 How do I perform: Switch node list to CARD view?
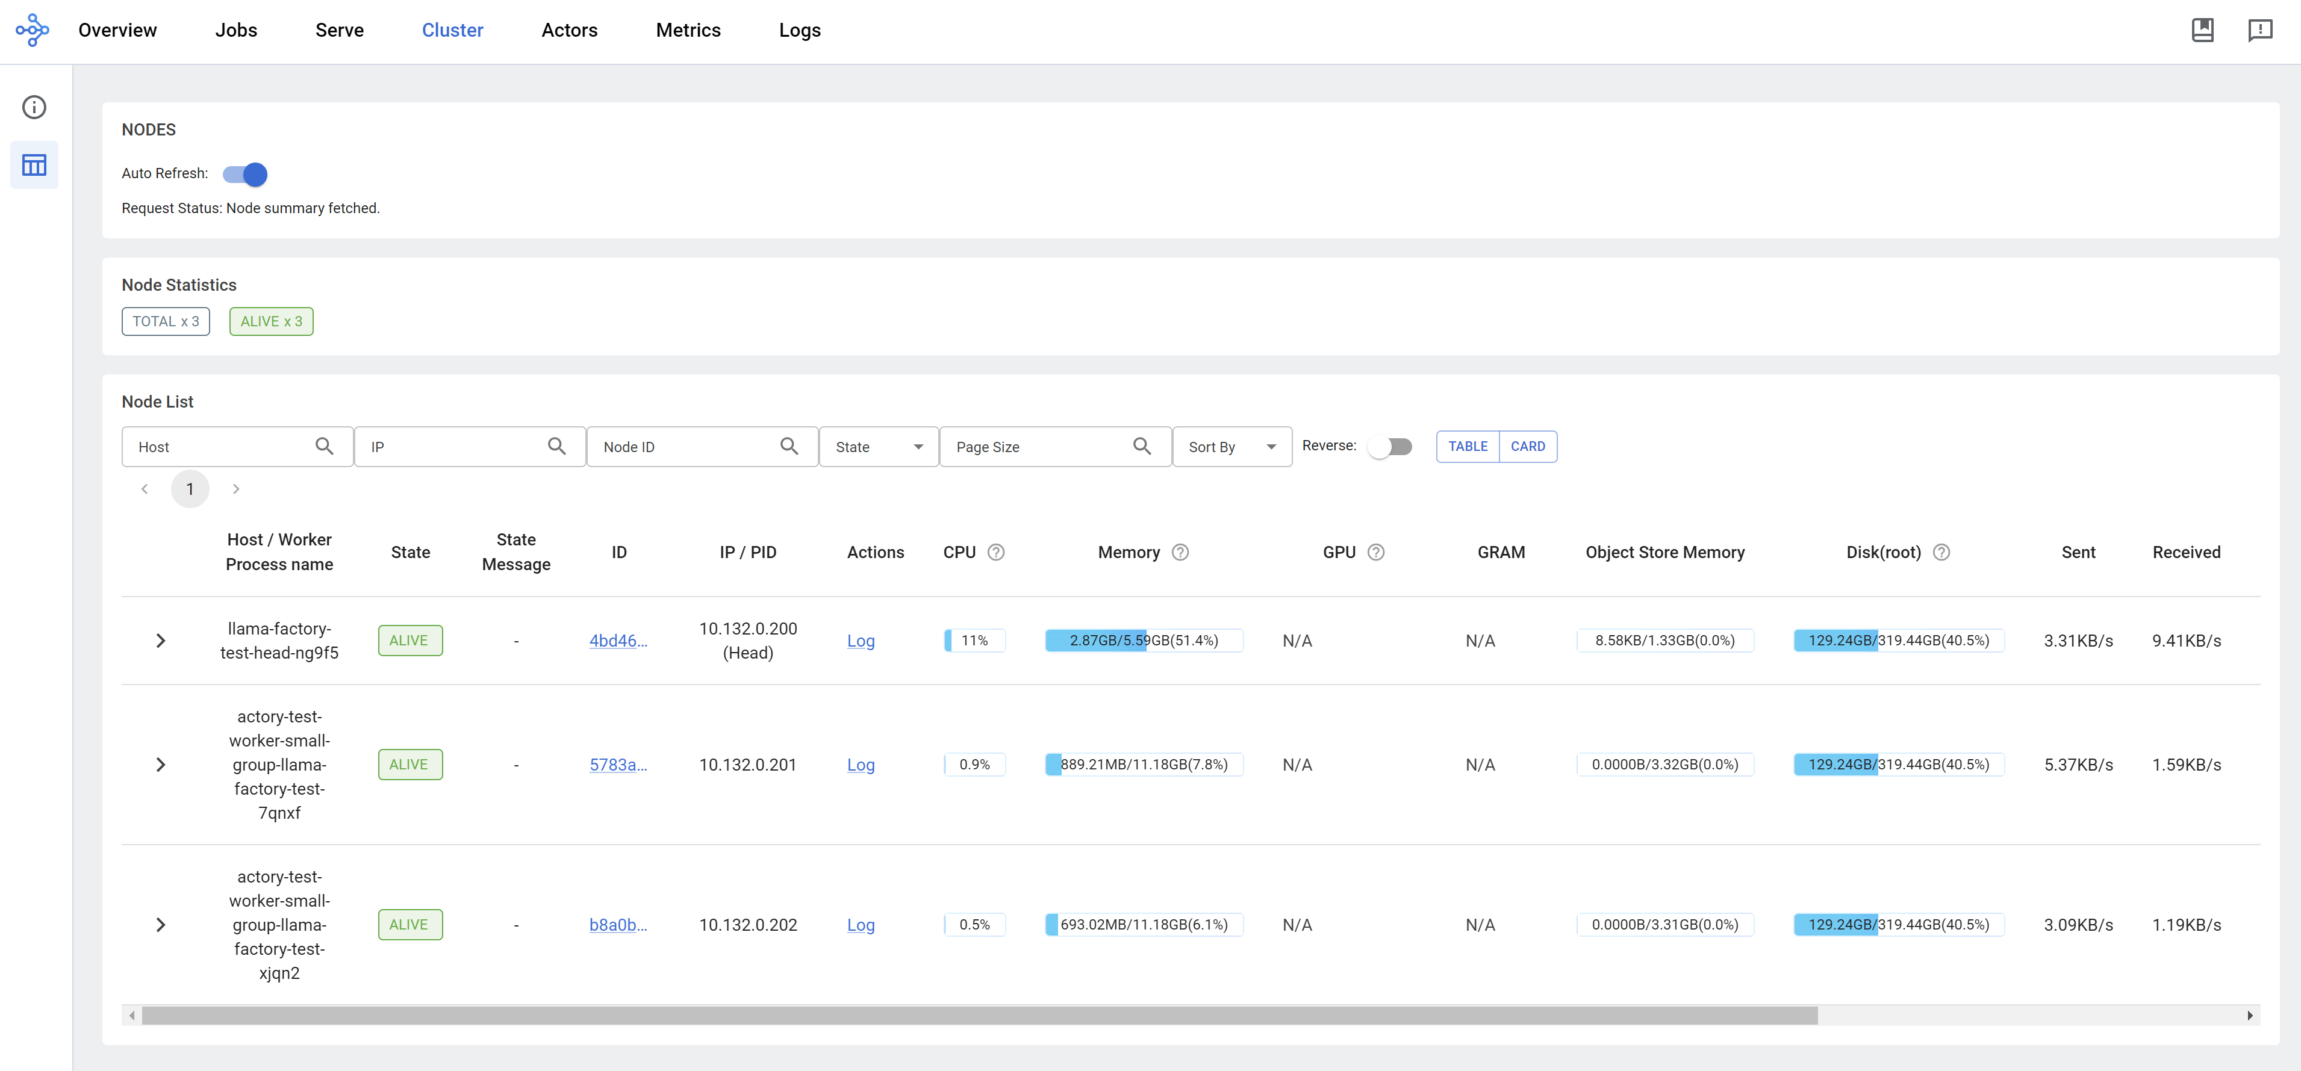pyautogui.click(x=1527, y=447)
